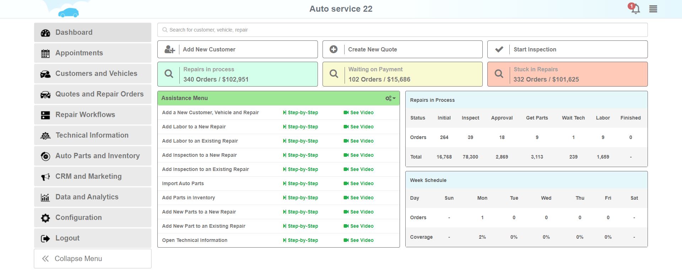The height and width of the screenshot is (271, 682).
Task: Click the notification bell icon
Action: (x=635, y=9)
